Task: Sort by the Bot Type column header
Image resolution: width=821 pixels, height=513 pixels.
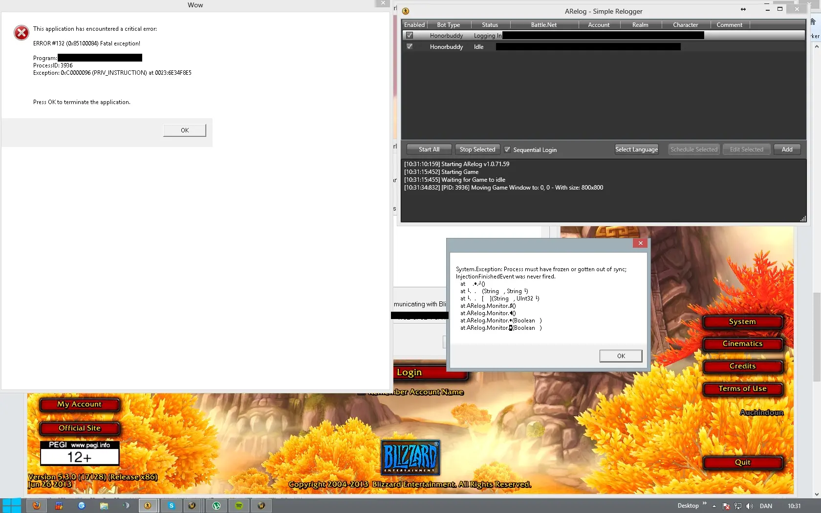Action: [449, 25]
